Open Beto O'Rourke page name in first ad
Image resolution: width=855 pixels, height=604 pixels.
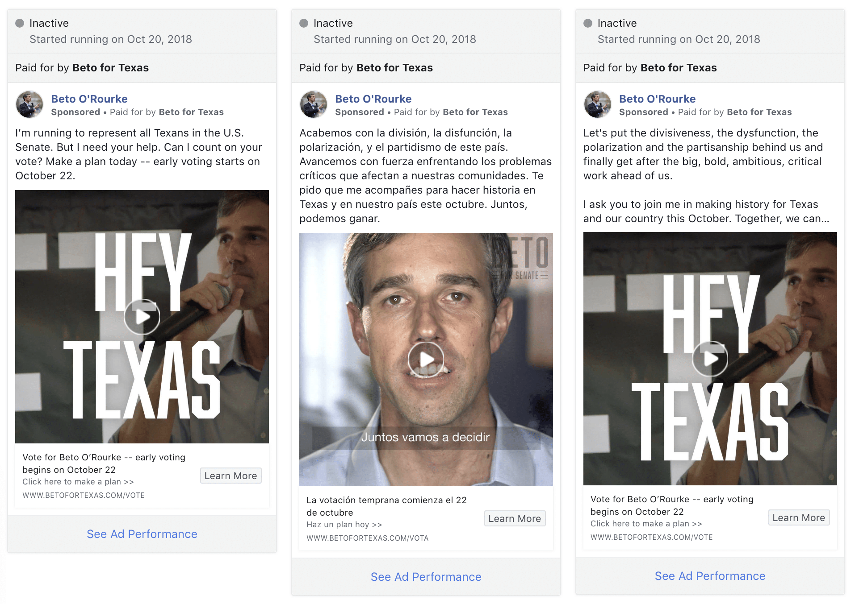click(x=89, y=99)
